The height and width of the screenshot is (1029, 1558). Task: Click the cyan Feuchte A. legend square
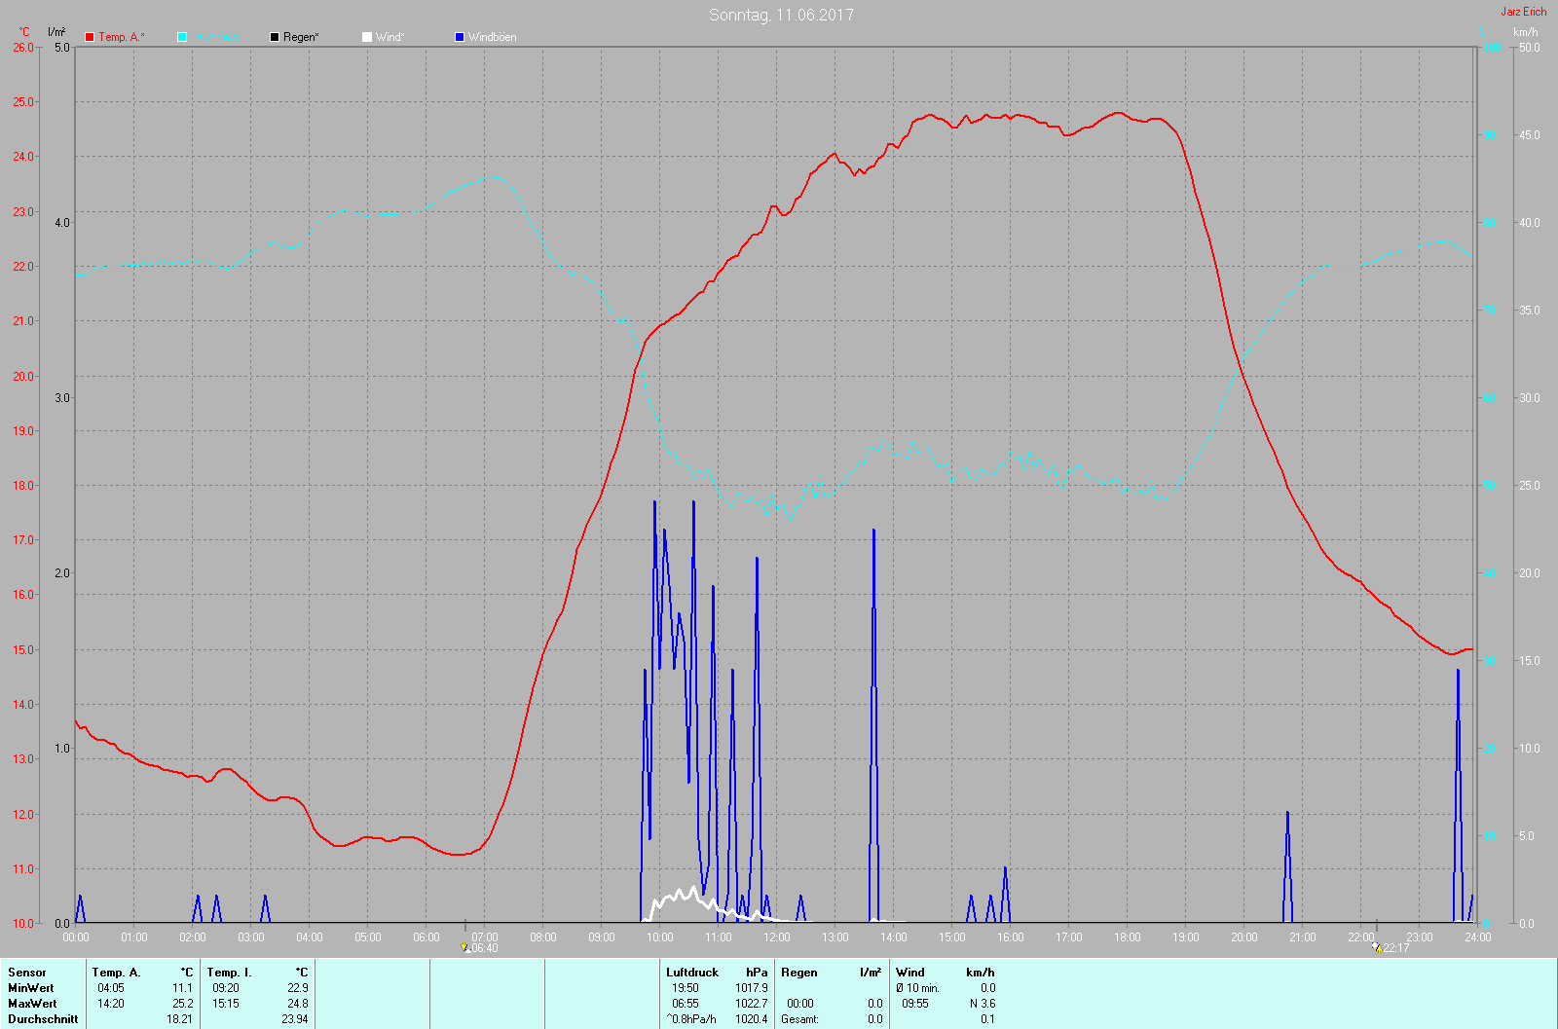pos(182,37)
